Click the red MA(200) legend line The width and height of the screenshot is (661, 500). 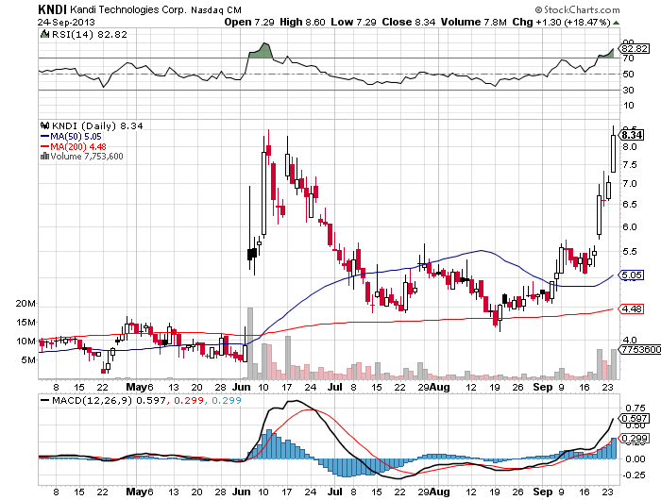click(x=44, y=146)
